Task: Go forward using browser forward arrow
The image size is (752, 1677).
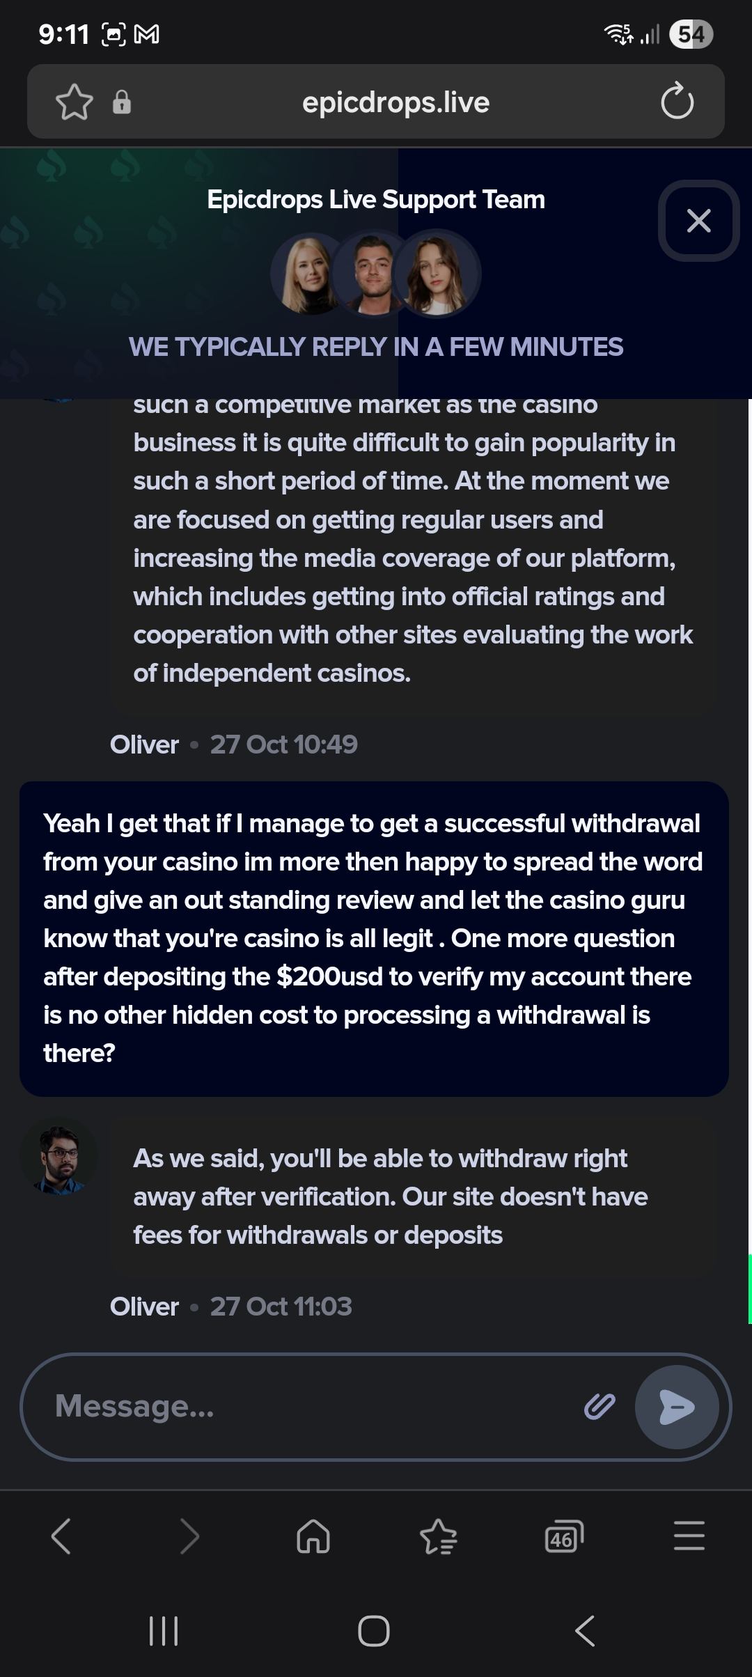Action: (x=189, y=1536)
